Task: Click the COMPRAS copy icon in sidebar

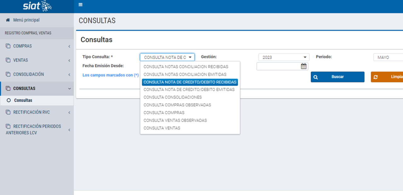Action: (8, 46)
